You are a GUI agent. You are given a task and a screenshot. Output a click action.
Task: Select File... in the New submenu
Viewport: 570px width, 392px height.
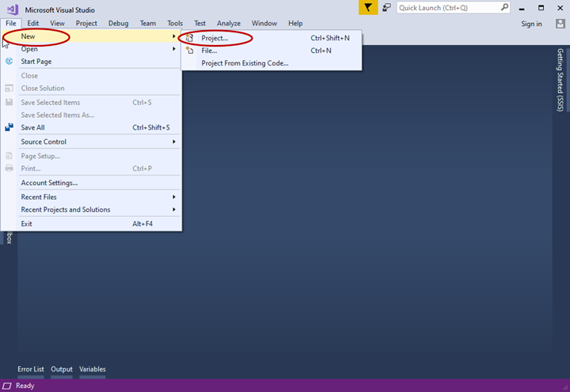(272, 51)
